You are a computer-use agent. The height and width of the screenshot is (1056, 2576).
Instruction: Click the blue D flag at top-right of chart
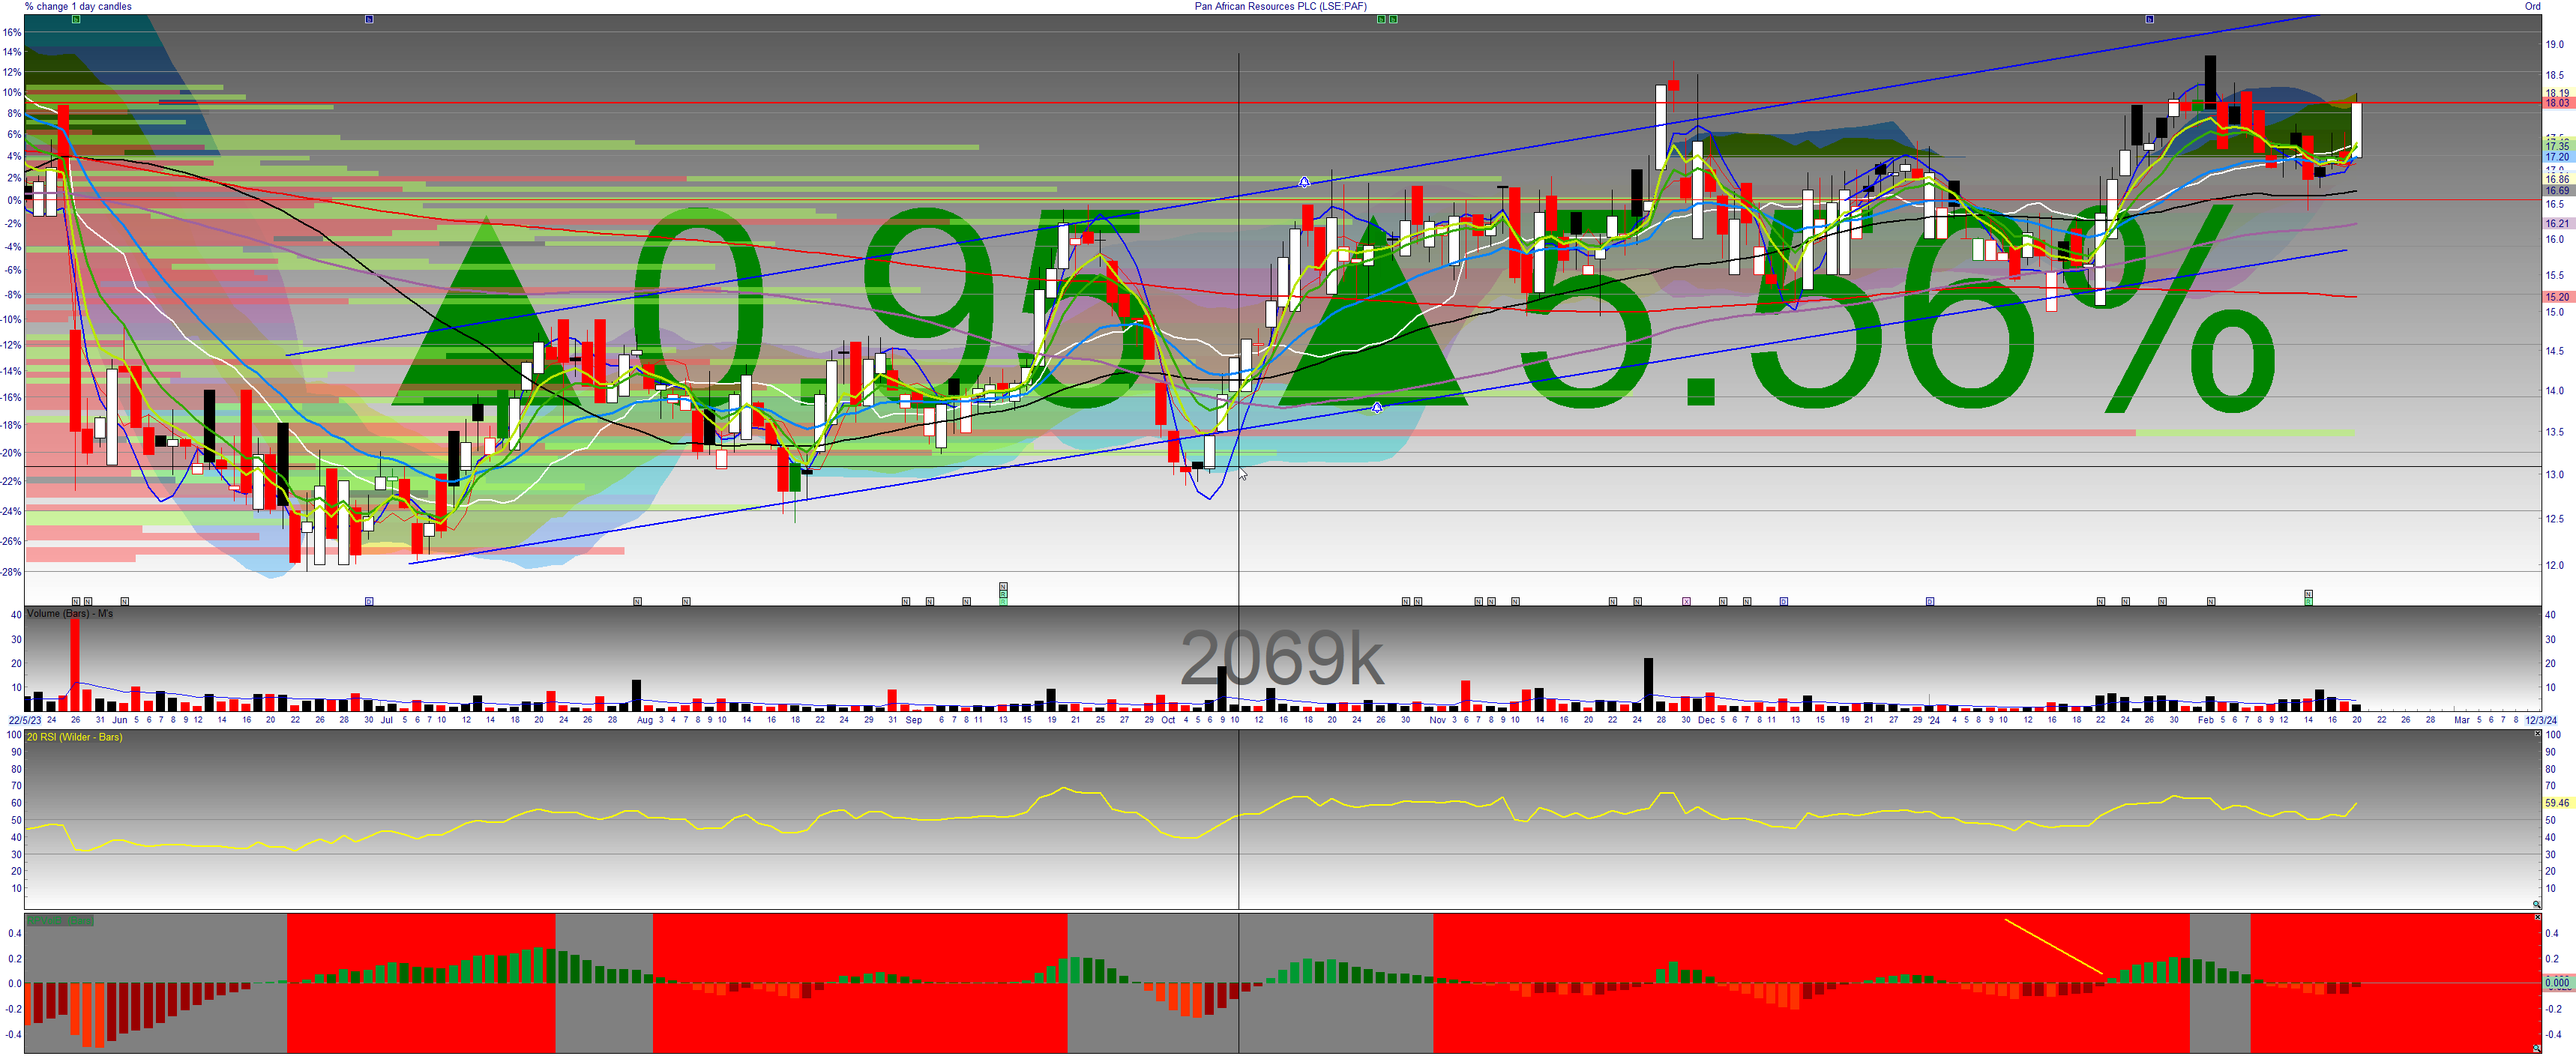tap(2149, 19)
